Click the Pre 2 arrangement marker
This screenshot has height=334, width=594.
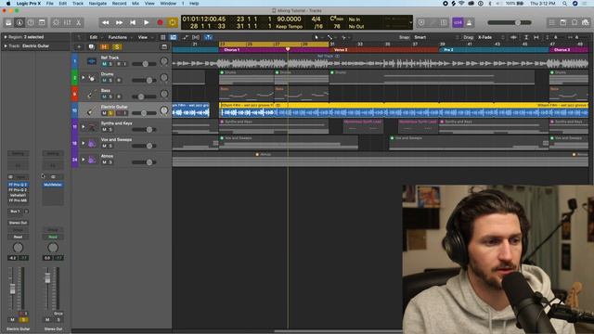(x=494, y=50)
